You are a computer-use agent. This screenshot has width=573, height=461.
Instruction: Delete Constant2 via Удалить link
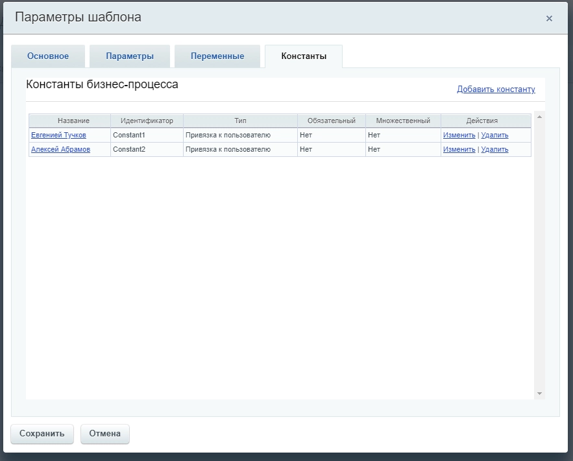point(494,150)
